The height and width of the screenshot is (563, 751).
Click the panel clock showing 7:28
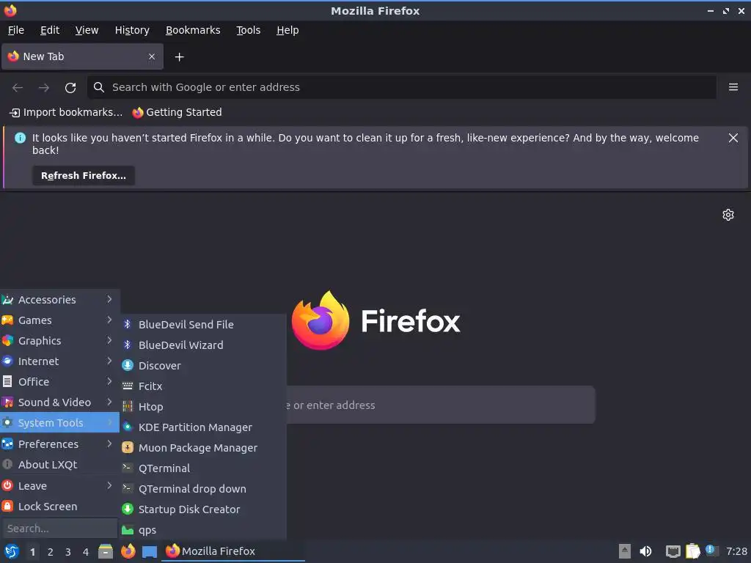point(736,551)
